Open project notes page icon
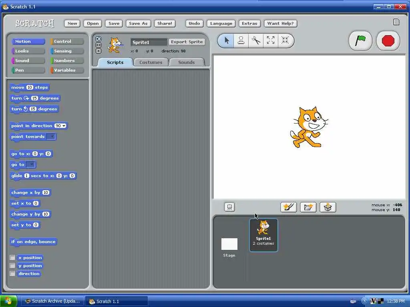The height and width of the screenshot is (307, 410). pyautogui.click(x=396, y=22)
